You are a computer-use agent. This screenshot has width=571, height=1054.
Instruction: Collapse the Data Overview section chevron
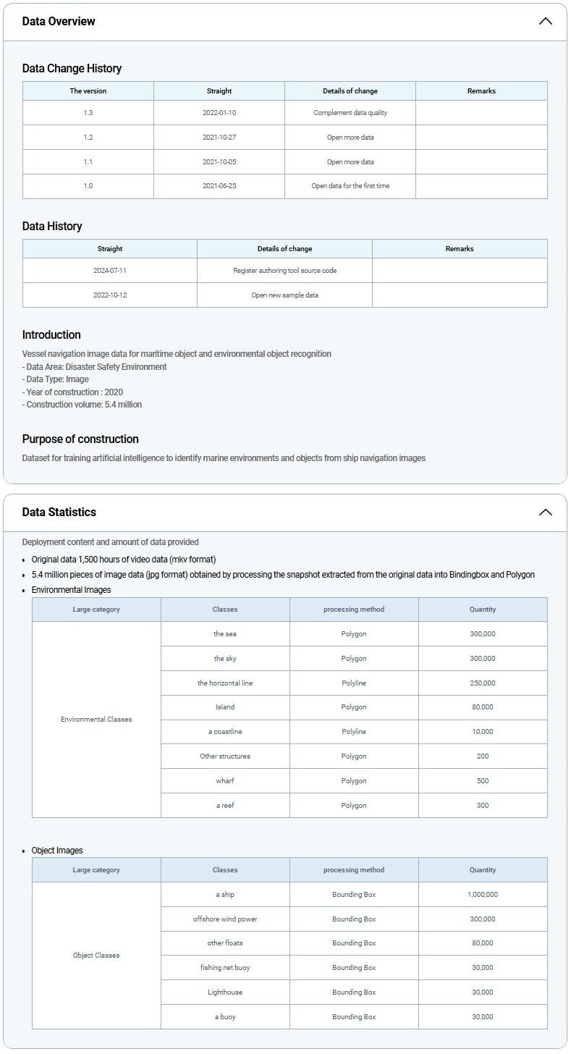click(x=546, y=22)
